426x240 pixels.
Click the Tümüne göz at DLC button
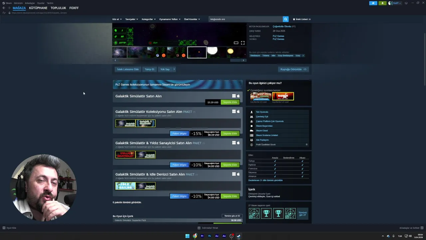[232, 216]
